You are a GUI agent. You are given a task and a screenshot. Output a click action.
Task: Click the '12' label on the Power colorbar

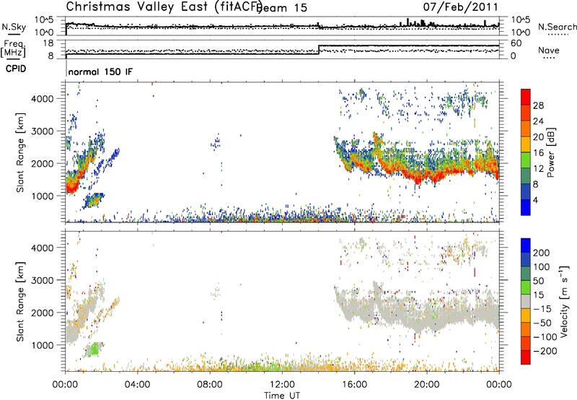coord(538,169)
